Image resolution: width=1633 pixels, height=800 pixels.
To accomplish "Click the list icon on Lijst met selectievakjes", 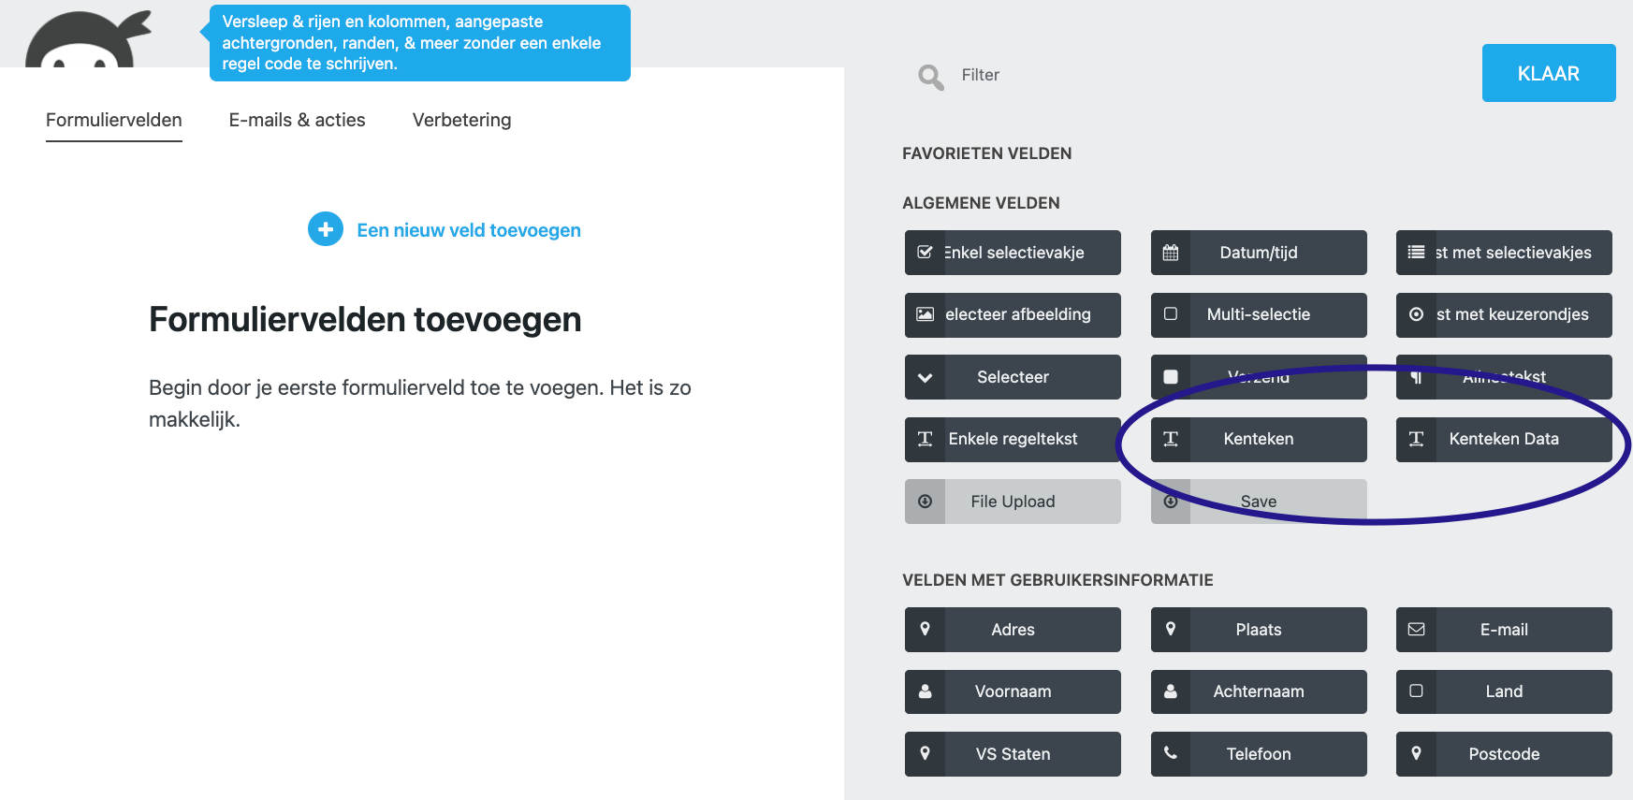I will tap(1416, 253).
